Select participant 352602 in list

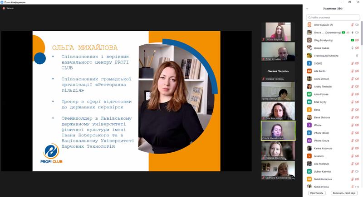click(x=333, y=63)
